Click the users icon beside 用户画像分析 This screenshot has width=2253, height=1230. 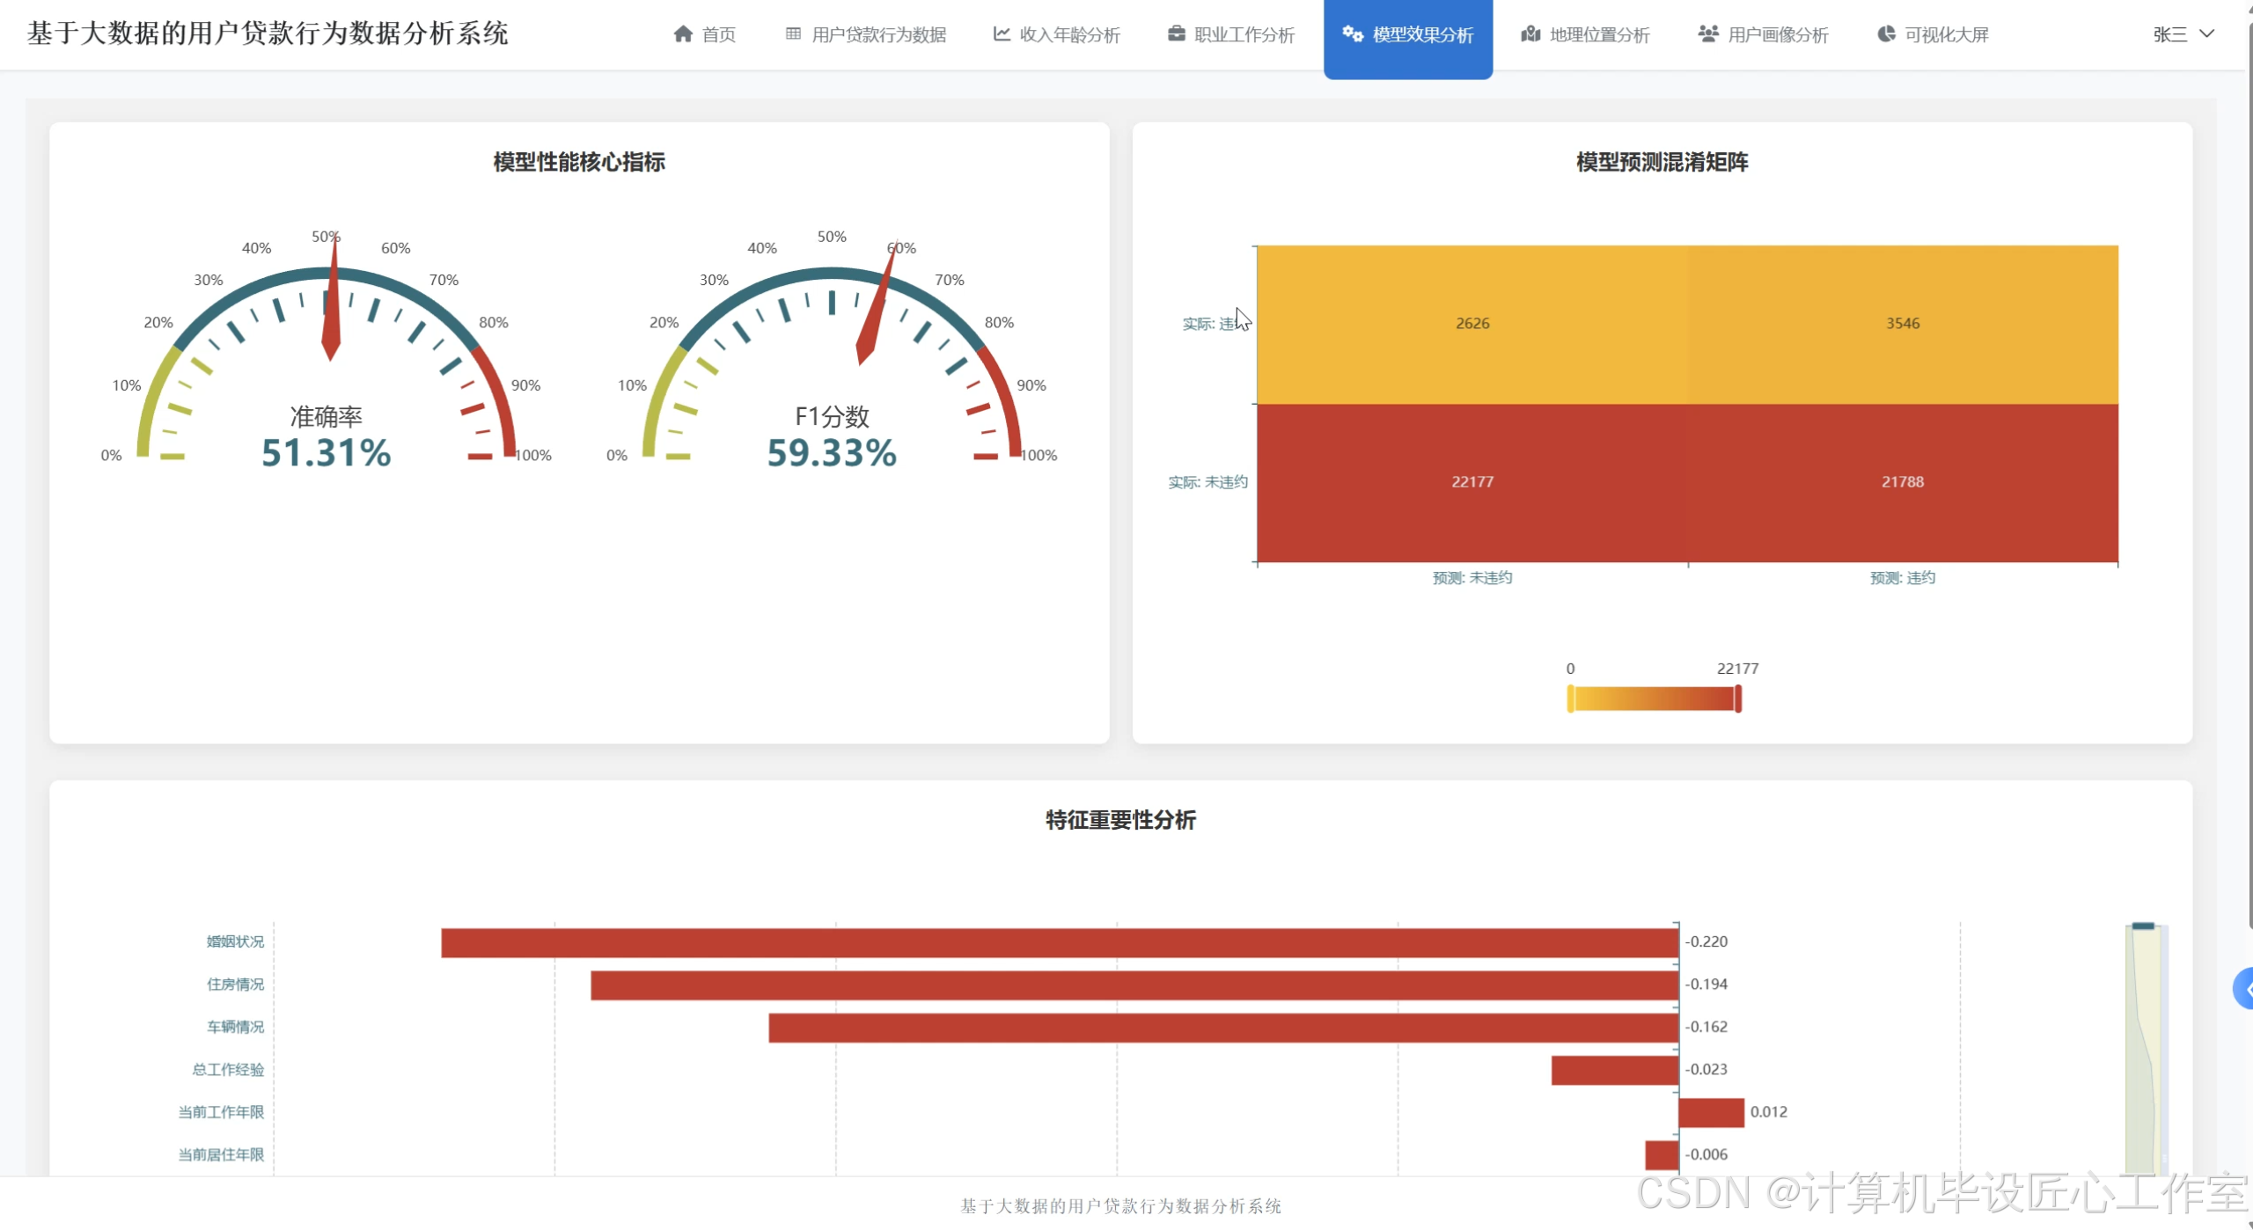1708,34
